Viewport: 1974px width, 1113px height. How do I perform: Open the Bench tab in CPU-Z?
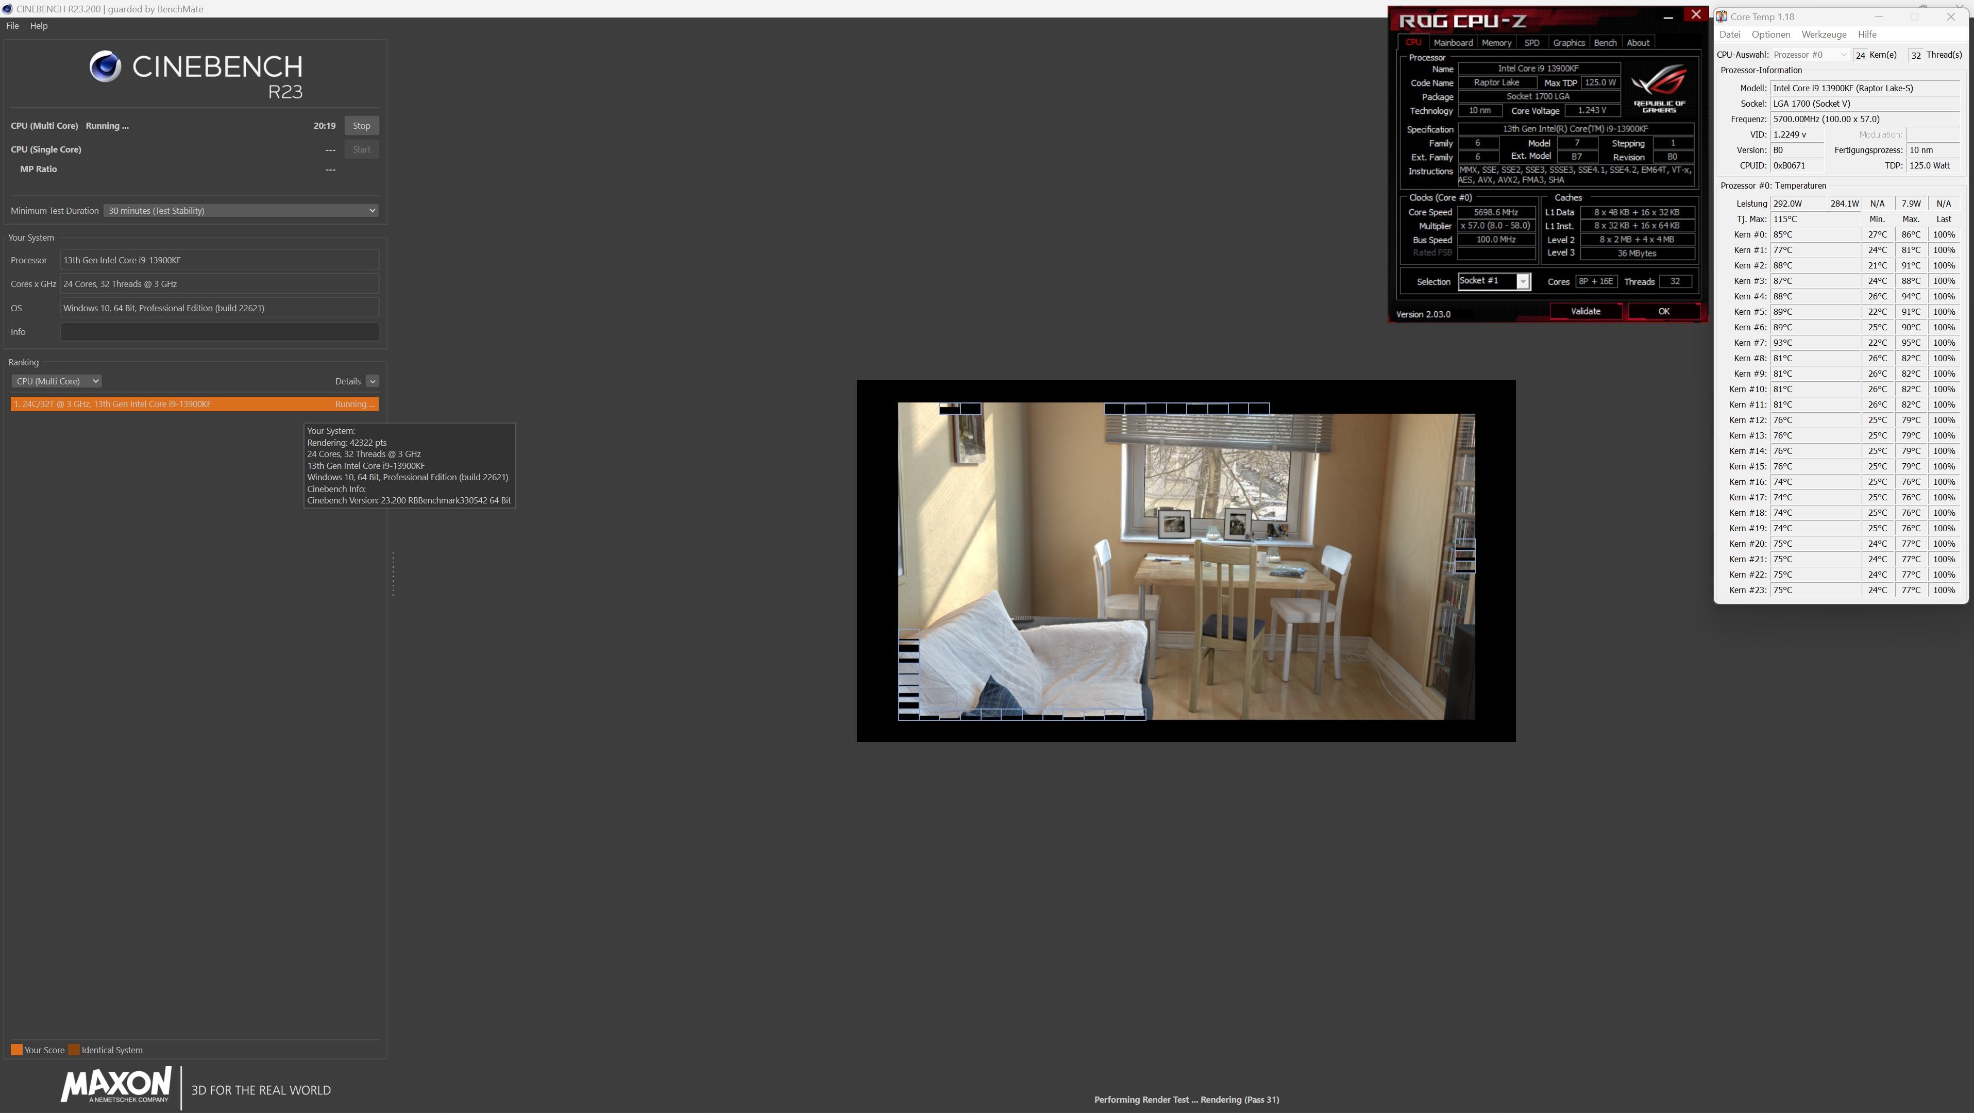click(x=1605, y=43)
